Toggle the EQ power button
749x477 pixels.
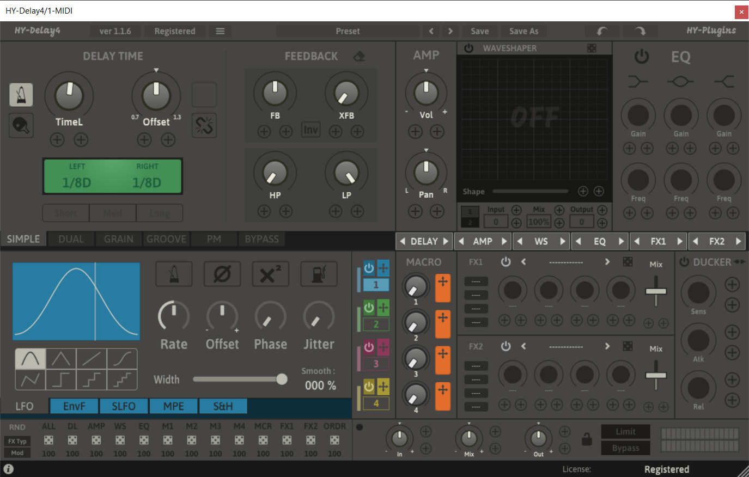[x=642, y=57]
